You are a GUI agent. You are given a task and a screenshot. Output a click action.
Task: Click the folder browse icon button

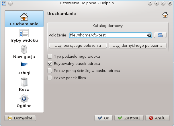click(160, 35)
